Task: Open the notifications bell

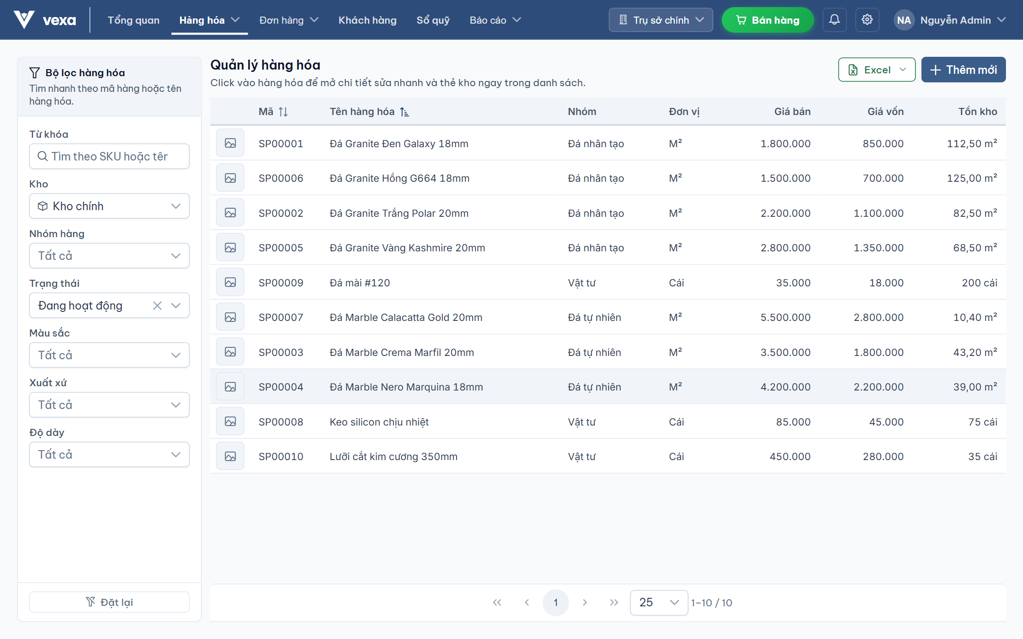Action: (834, 20)
